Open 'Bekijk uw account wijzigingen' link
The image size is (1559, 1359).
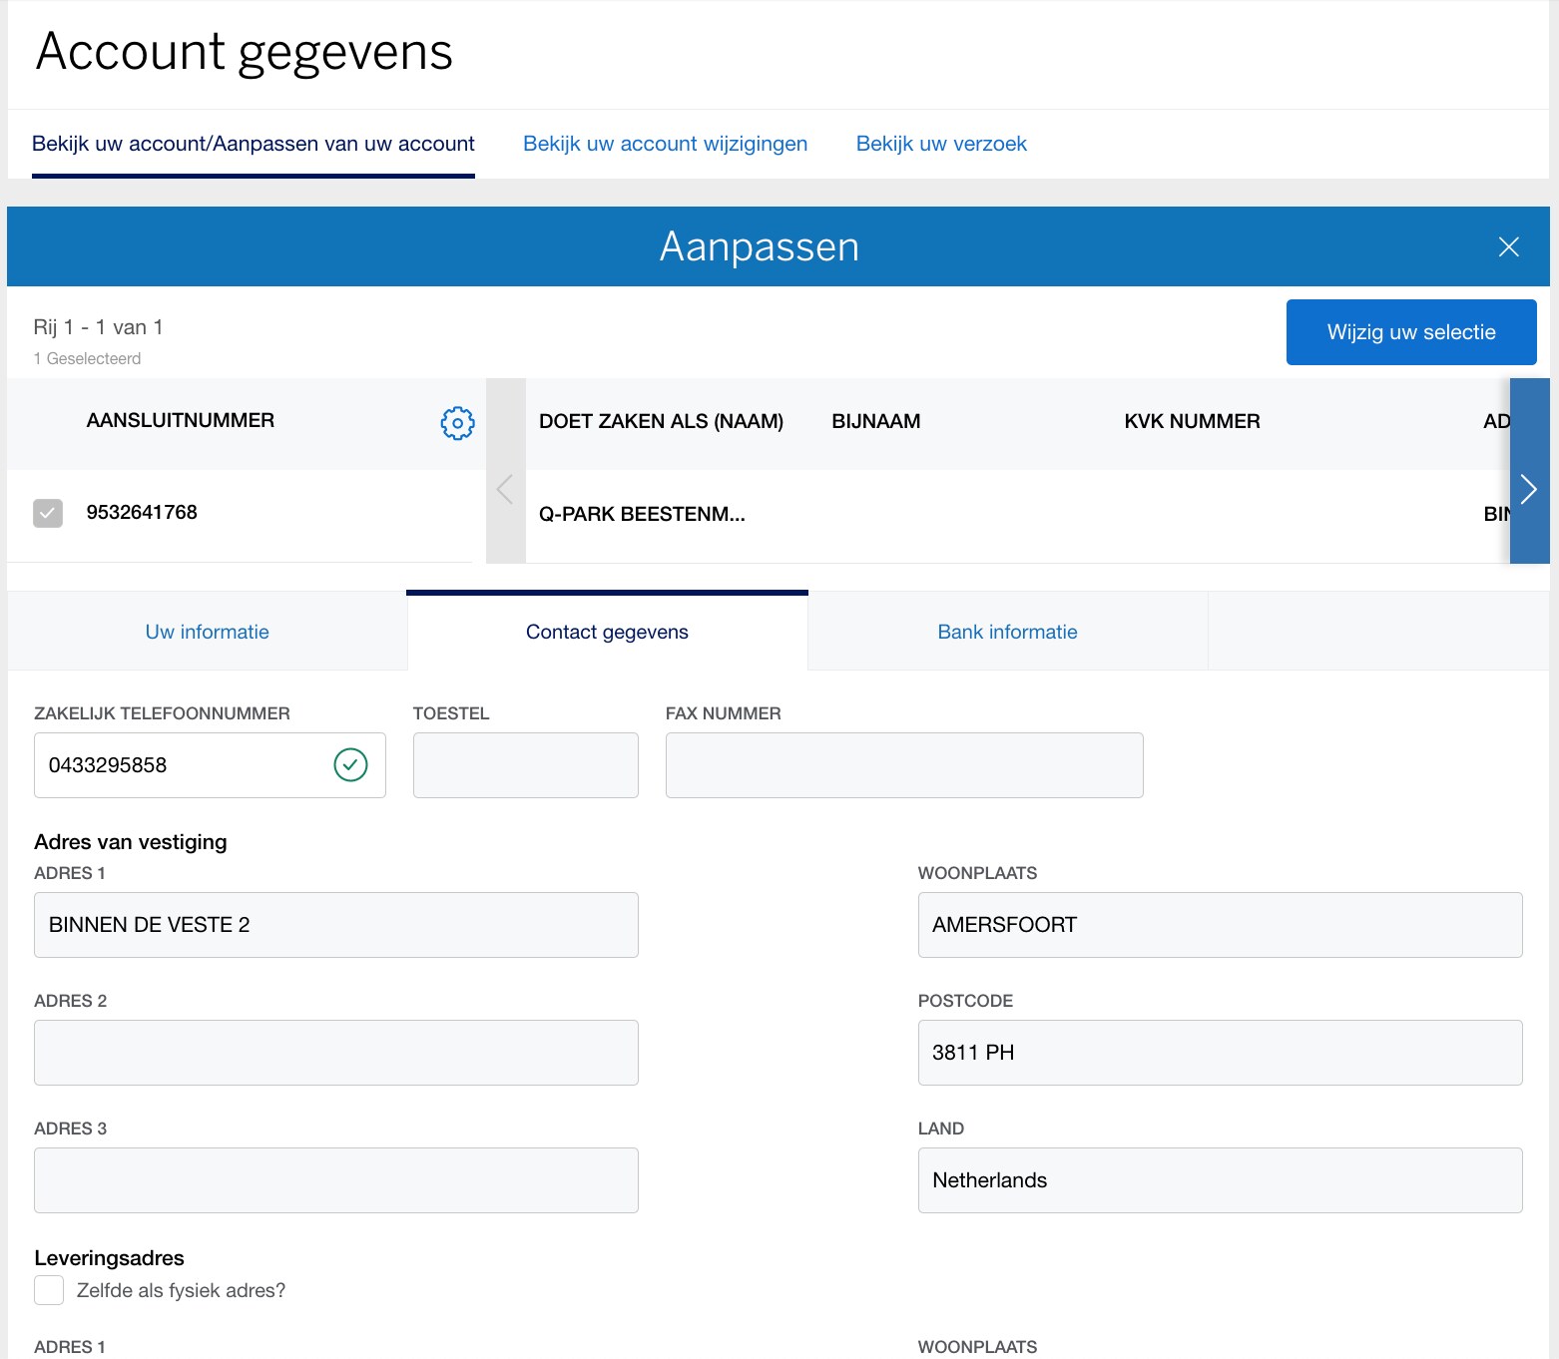(x=664, y=144)
